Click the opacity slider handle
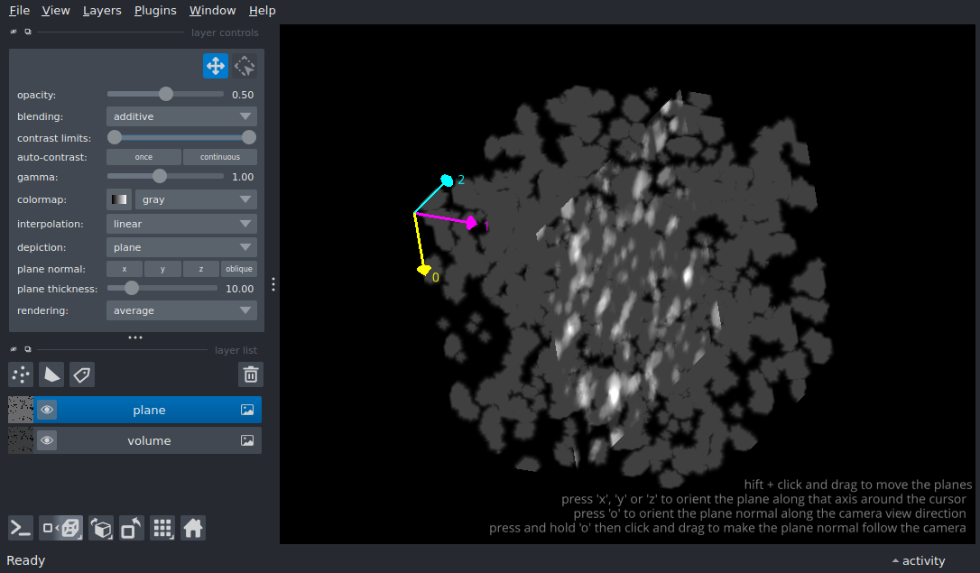This screenshot has height=573, width=980. 166,94
